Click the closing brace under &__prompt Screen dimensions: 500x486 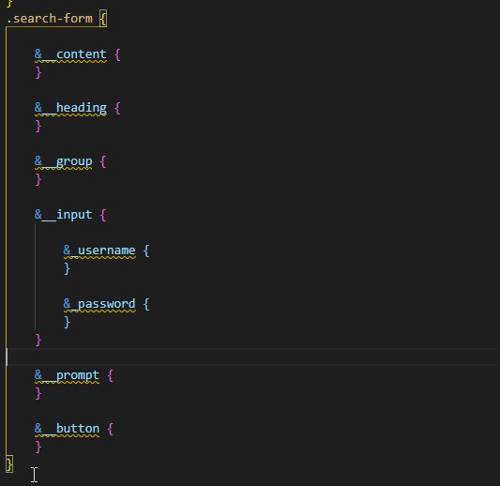[38, 393]
